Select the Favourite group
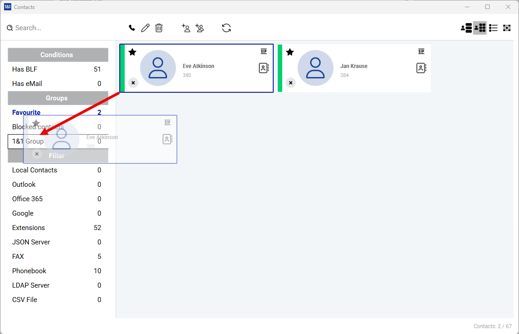 click(26, 113)
